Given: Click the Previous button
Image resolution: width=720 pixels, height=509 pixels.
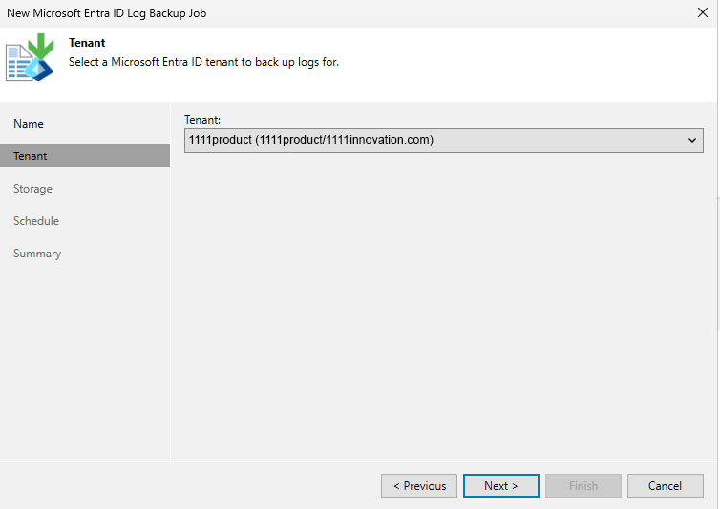Looking at the screenshot, I should [x=419, y=485].
